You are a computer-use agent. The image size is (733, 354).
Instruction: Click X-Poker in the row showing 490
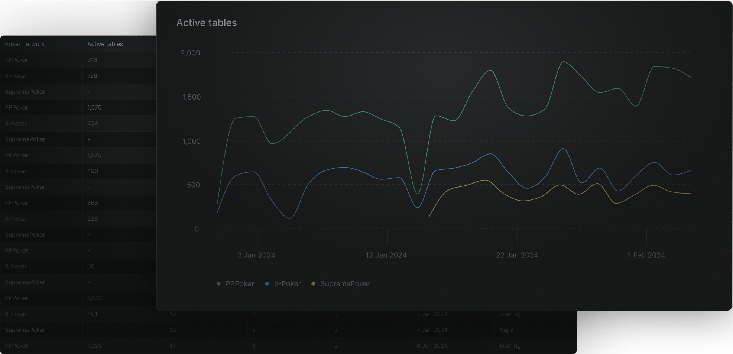[16, 171]
